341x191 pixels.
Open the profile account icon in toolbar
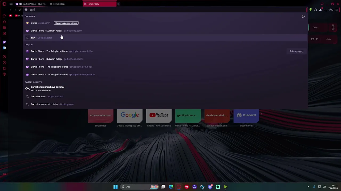(320, 10)
